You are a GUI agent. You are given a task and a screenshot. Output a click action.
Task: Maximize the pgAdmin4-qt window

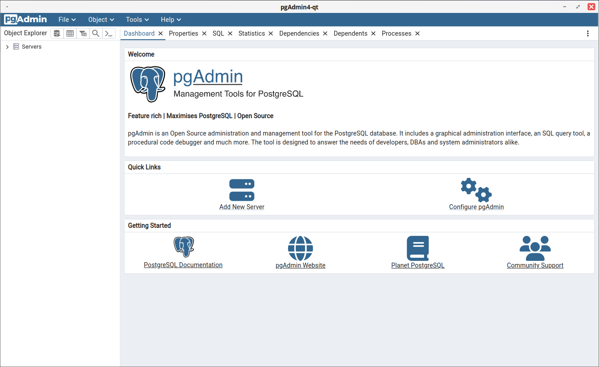(578, 7)
